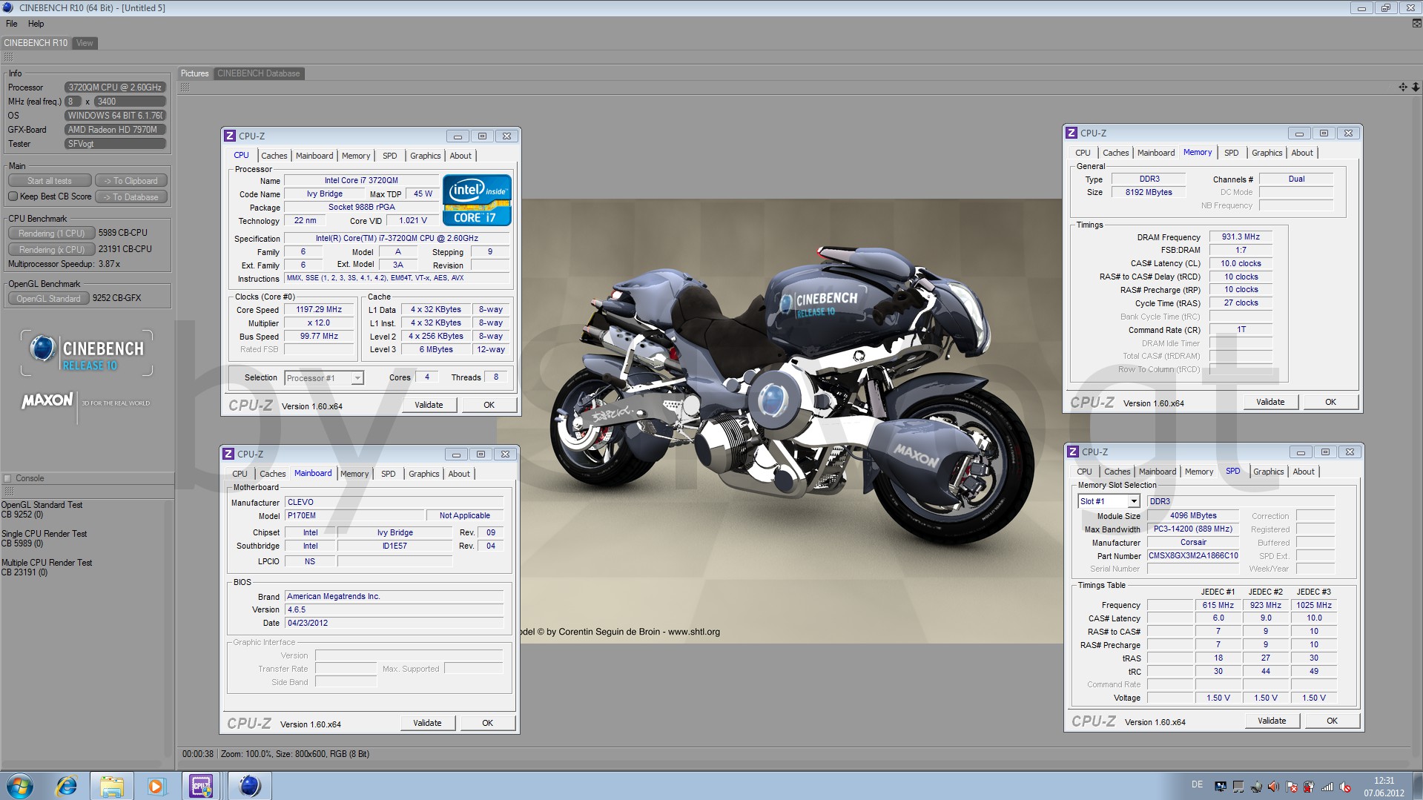Click Validate in the SPD tab window
The height and width of the screenshot is (800, 1423).
point(1272,721)
